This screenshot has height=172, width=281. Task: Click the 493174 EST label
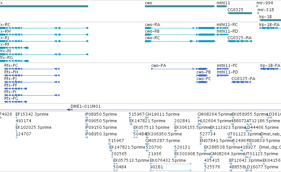pyautogui.click(x=23, y=121)
